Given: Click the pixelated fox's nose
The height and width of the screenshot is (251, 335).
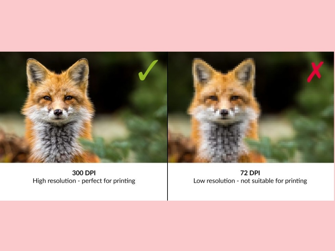Looking at the screenshot, I should (224, 112).
